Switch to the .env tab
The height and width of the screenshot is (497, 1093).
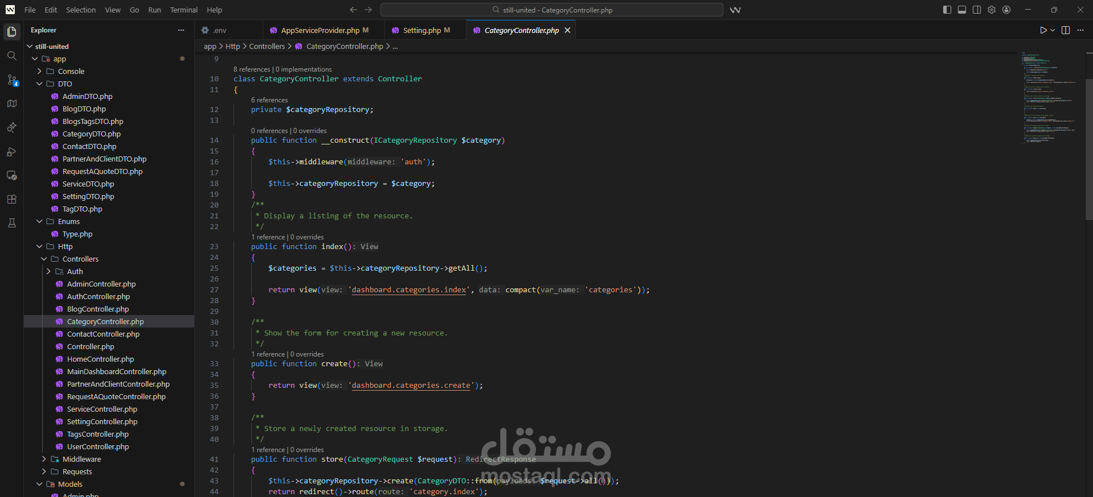[228, 30]
